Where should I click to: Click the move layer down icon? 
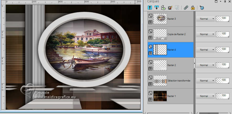click(156, 8)
